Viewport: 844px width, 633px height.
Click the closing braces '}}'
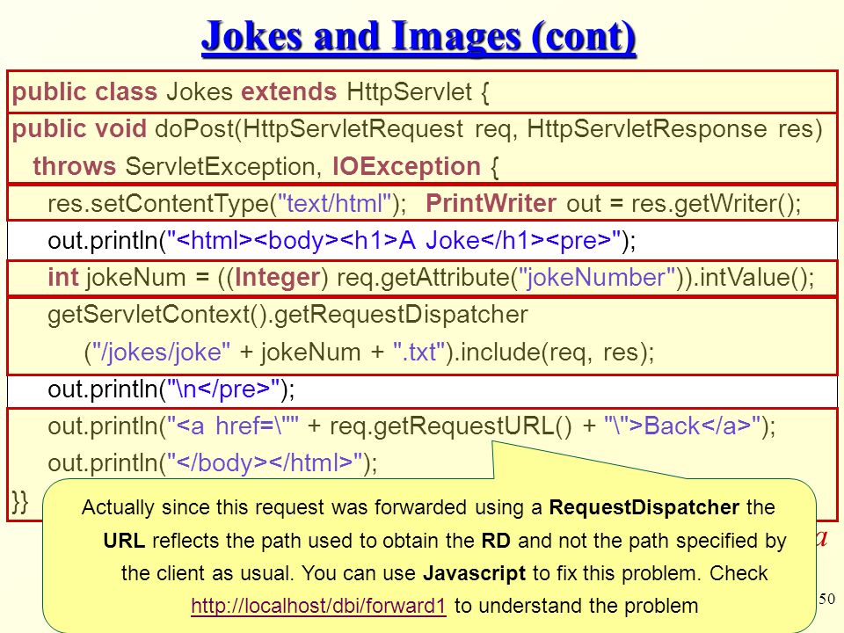(x=20, y=502)
